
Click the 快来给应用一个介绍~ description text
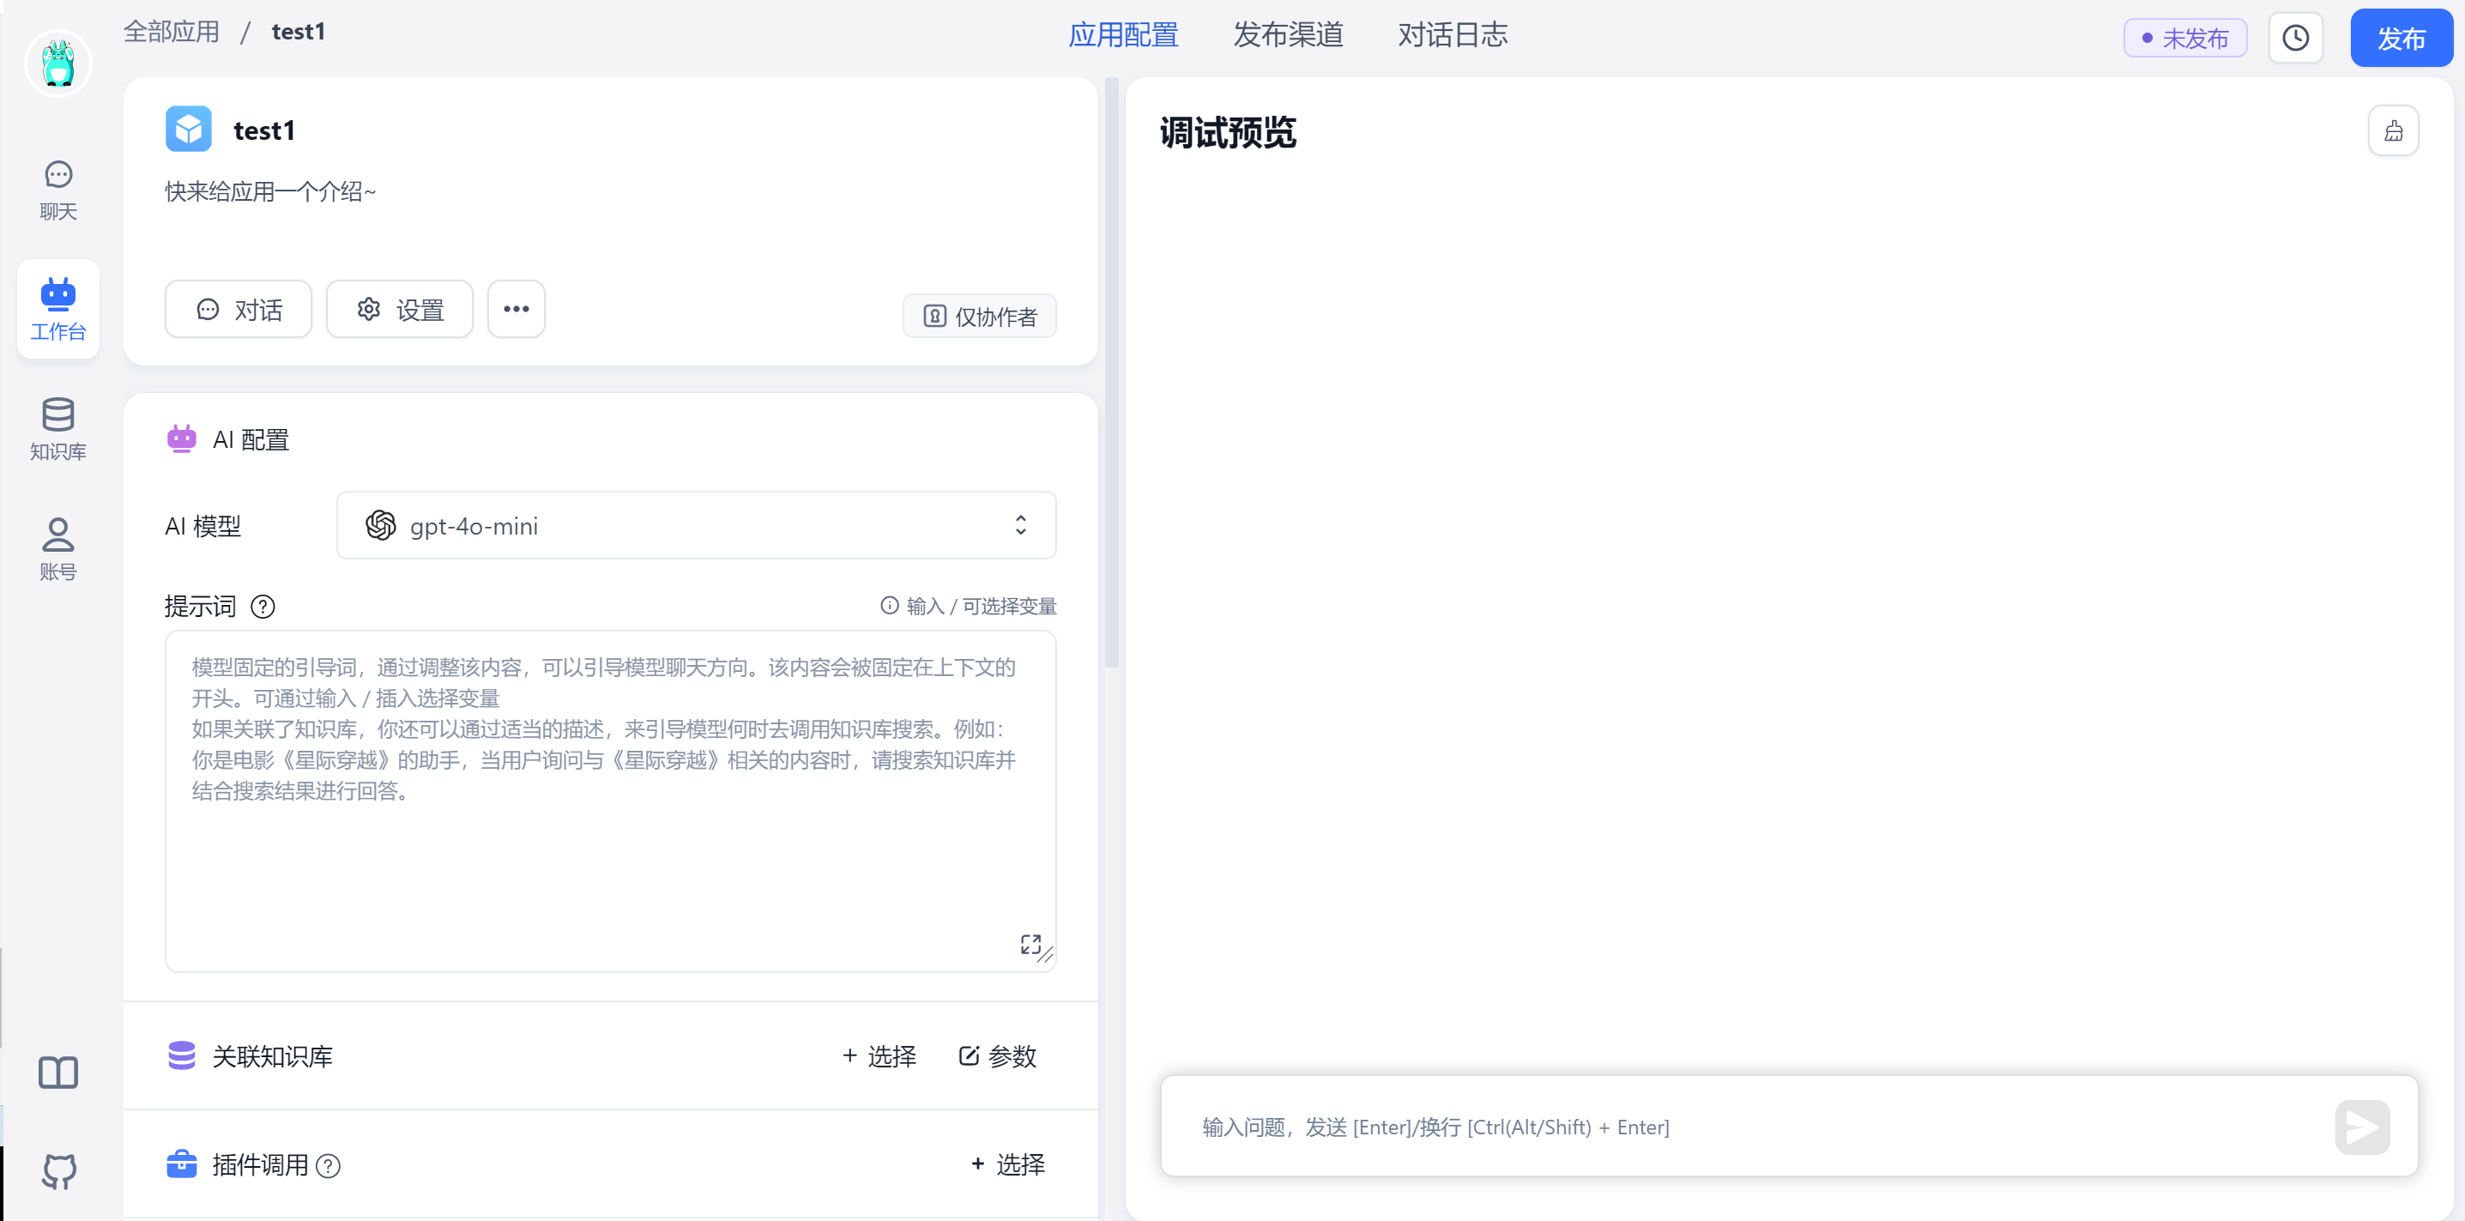tap(271, 191)
